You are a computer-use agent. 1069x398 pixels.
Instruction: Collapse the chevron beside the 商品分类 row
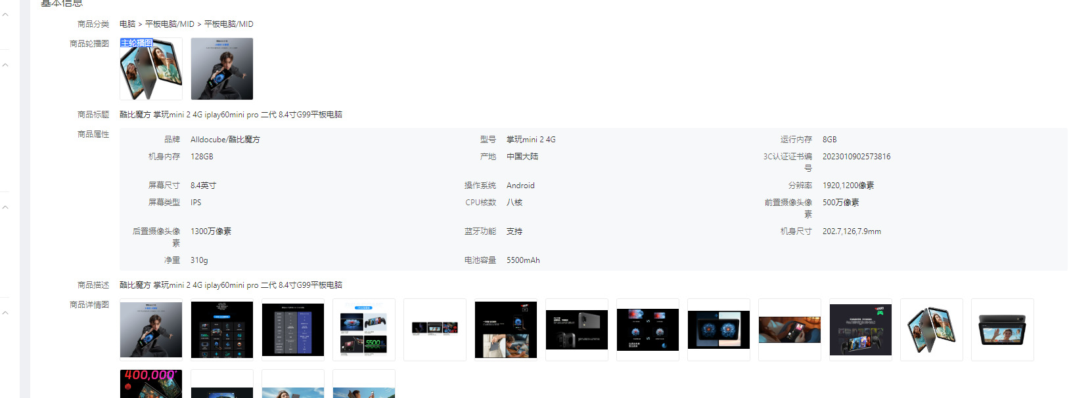pyautogui.click(x=5, y=14)
